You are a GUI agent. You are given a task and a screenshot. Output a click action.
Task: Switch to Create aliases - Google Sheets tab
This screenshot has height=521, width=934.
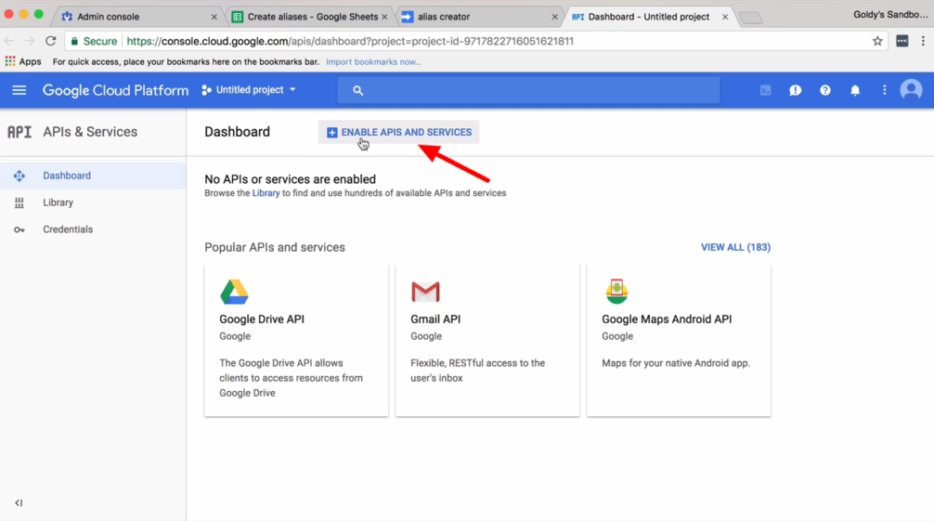click(310, 17)
